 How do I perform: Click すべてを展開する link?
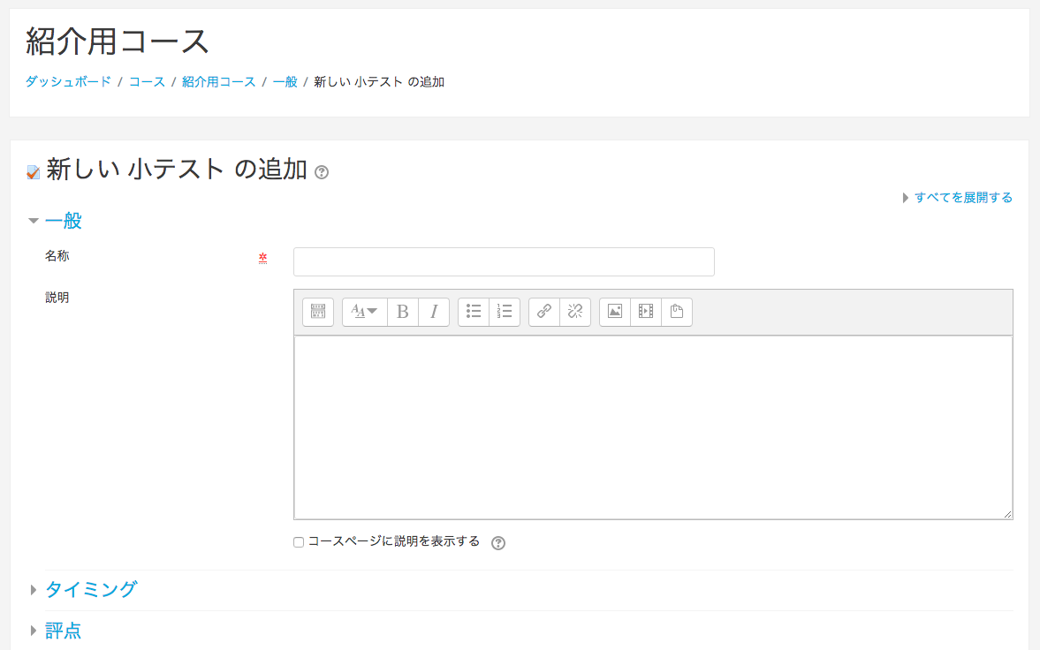coord(962,198)
